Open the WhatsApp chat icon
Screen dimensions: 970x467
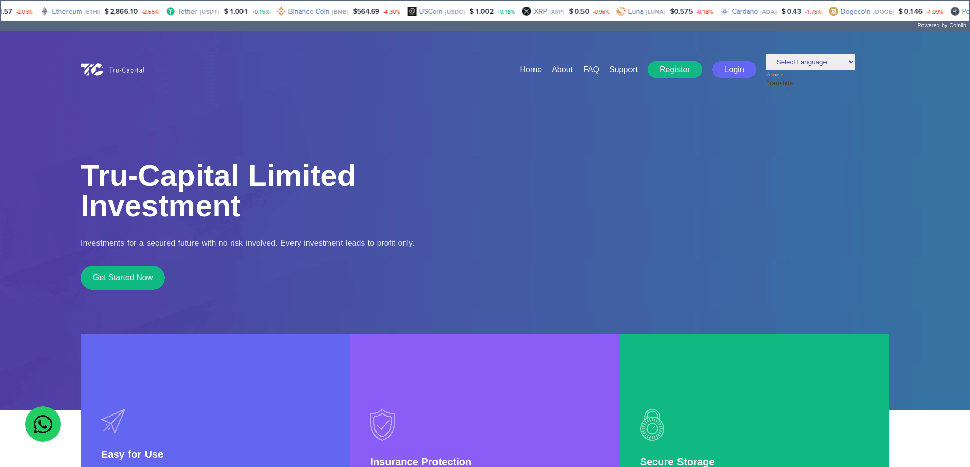tap(42, 424)
